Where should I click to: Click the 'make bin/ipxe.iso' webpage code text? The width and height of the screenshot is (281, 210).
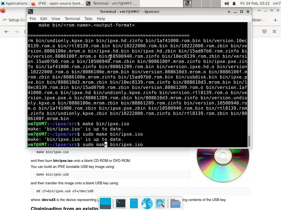click(x=52, y=152)
